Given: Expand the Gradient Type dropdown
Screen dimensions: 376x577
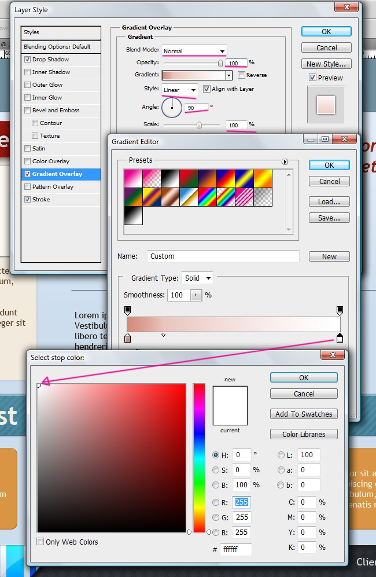Looking at the screenshot, I should (197, 278).
